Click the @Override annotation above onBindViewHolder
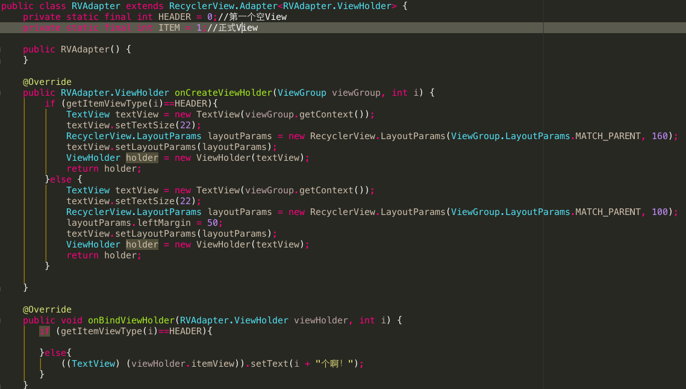686x389 pixels. 47,310
